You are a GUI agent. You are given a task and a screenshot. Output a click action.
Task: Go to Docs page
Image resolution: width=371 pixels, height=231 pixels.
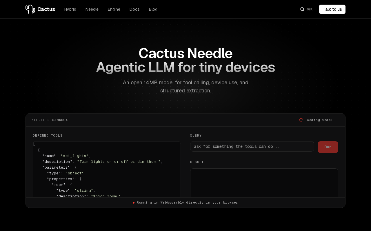point(134,9)
